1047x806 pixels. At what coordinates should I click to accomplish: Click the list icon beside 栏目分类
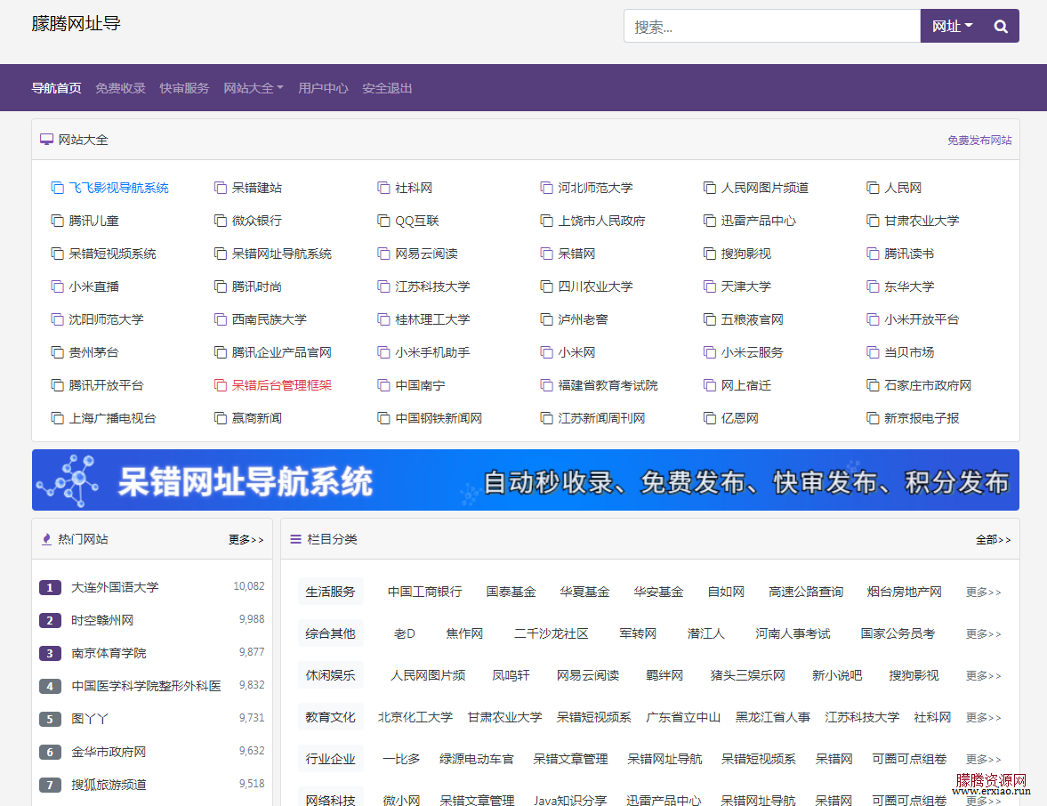(296, 540)
